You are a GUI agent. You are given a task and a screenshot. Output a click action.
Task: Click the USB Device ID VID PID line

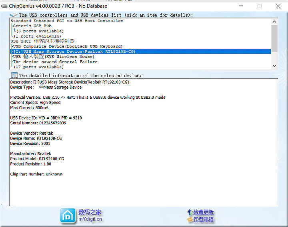pyautogui.click(x=46, y=118)
